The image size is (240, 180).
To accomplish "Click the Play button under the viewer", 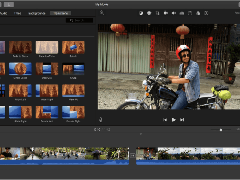I will coord(174,119).
